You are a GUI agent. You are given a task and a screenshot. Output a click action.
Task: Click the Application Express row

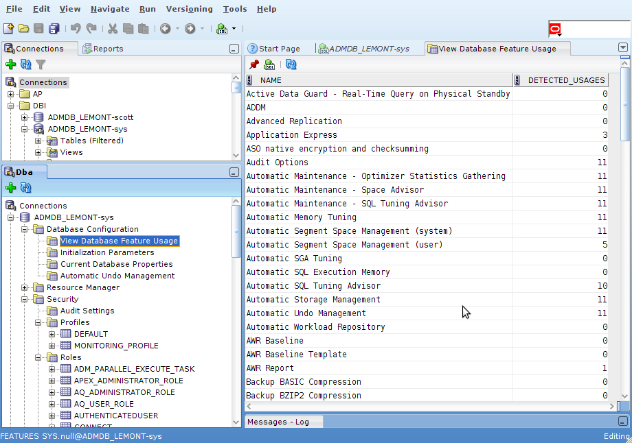point(427,135)
